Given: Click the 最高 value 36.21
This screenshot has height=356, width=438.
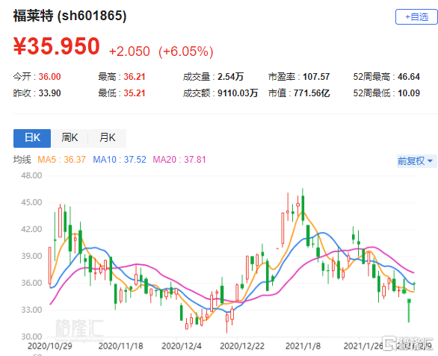Looking at the screenshot, I should (135, 76).
